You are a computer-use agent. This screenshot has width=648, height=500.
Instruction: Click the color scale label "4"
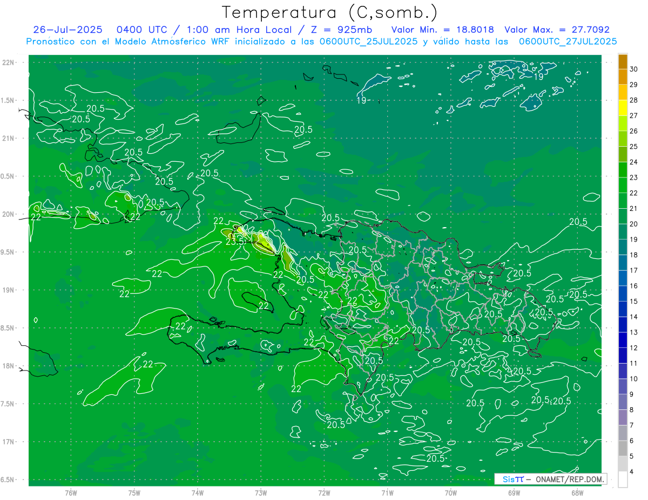point(632,472)
